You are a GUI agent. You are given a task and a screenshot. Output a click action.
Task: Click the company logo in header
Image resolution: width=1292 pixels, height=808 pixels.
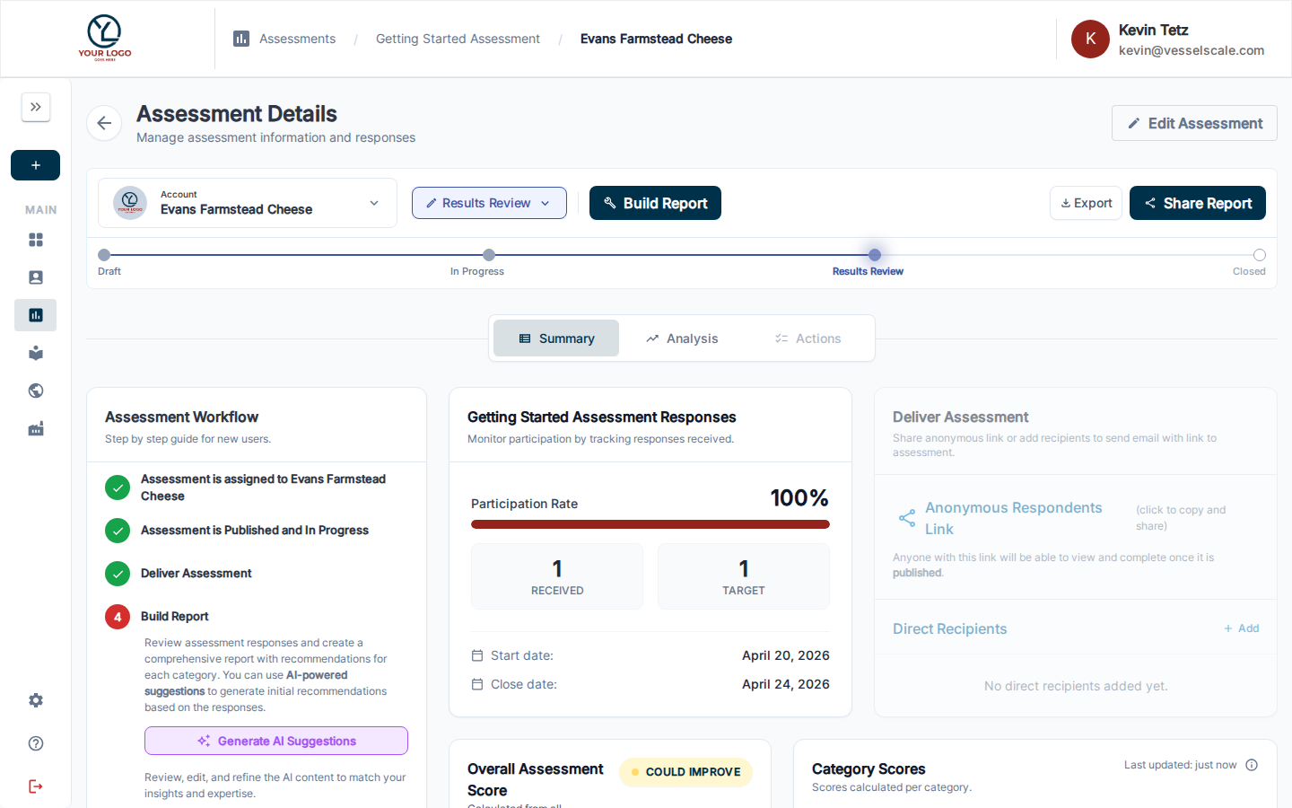tap(105, 38)
